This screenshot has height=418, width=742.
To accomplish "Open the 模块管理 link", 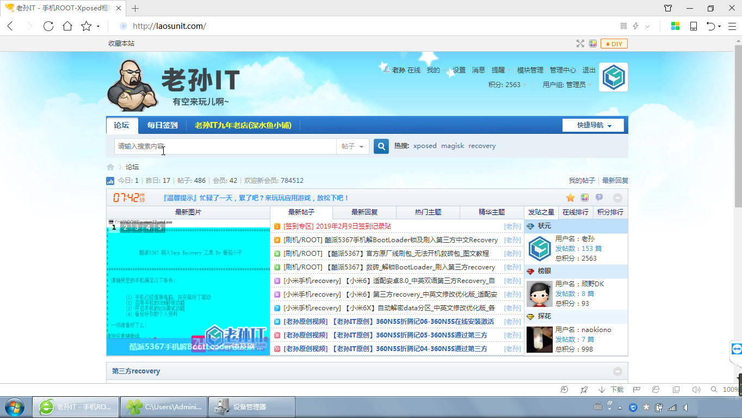I will pyautogui.click(x=530, y=70).
